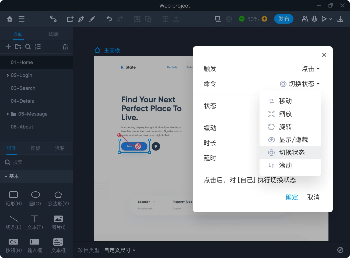Click the component 搜索 search field
The image size is (350, 258).
38,162
